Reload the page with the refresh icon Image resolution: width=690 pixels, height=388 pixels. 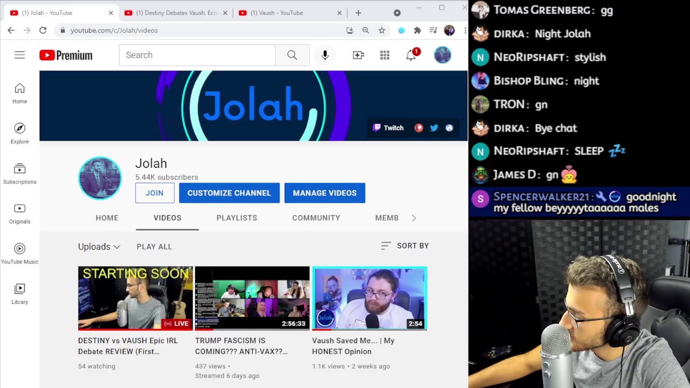pos(43,30)
